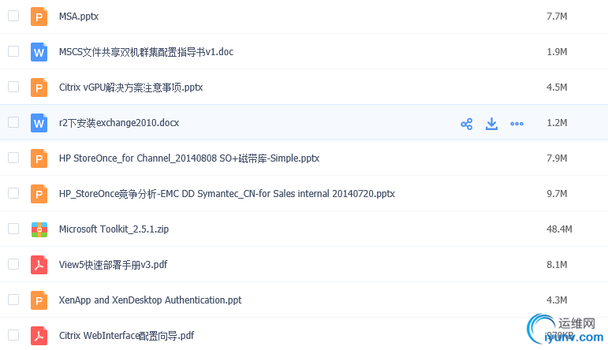Open View5快速部署手册v3.pdf
Image resolution: width=608 pixels, height=350 pixels.
click(114, 265)
